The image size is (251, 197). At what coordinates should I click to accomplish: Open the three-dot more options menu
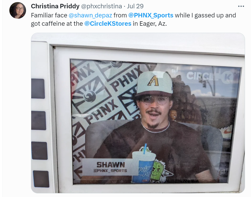point(241,6)
